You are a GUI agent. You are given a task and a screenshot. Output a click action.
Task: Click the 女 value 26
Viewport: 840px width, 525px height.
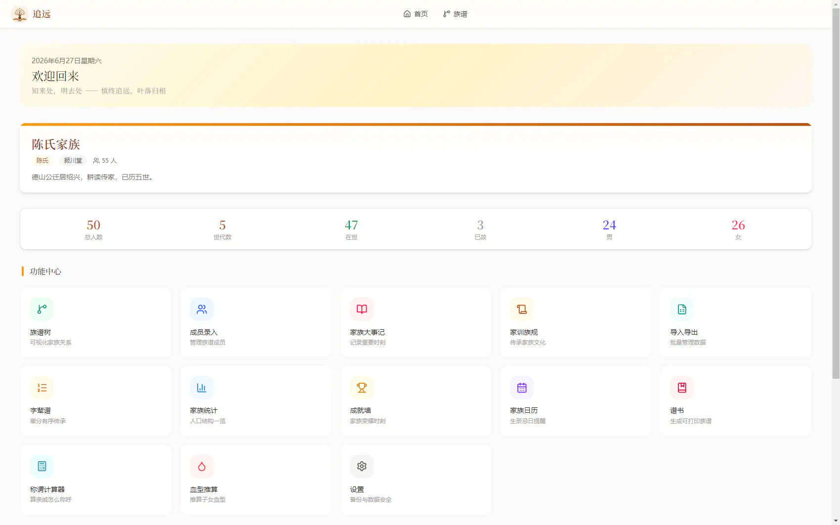pyautogui.click(x=738, y=225)
